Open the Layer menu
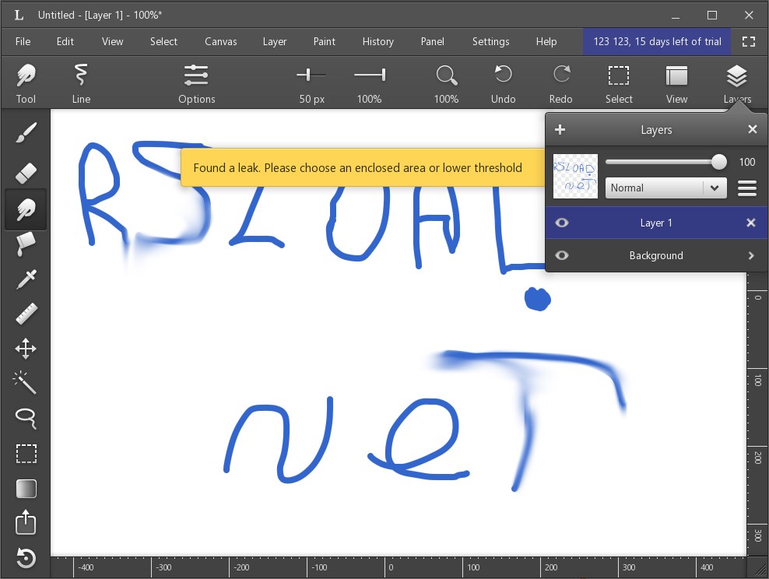The height and width of the screenshot is (579, 769). [274, 42]
